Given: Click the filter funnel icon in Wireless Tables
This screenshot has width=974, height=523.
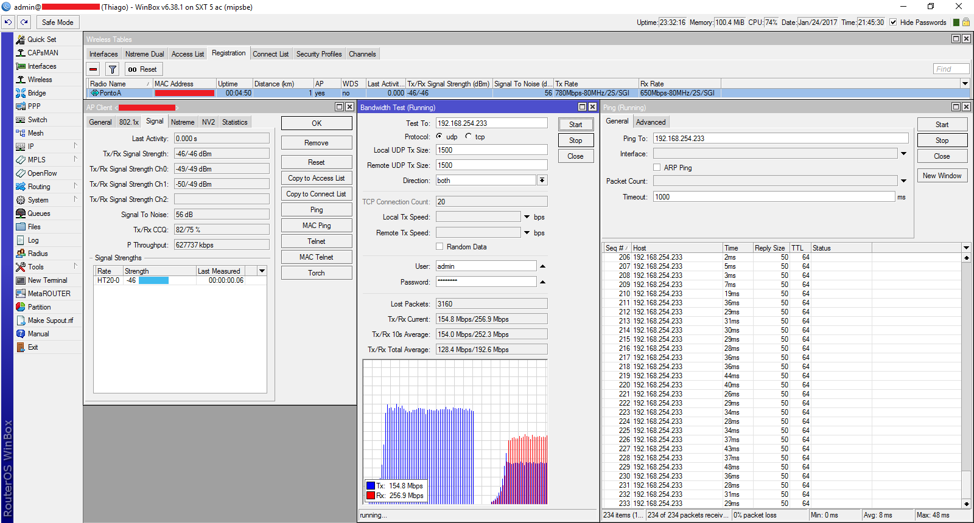Looking at the screenshot, I should click(x=112, y=69).
